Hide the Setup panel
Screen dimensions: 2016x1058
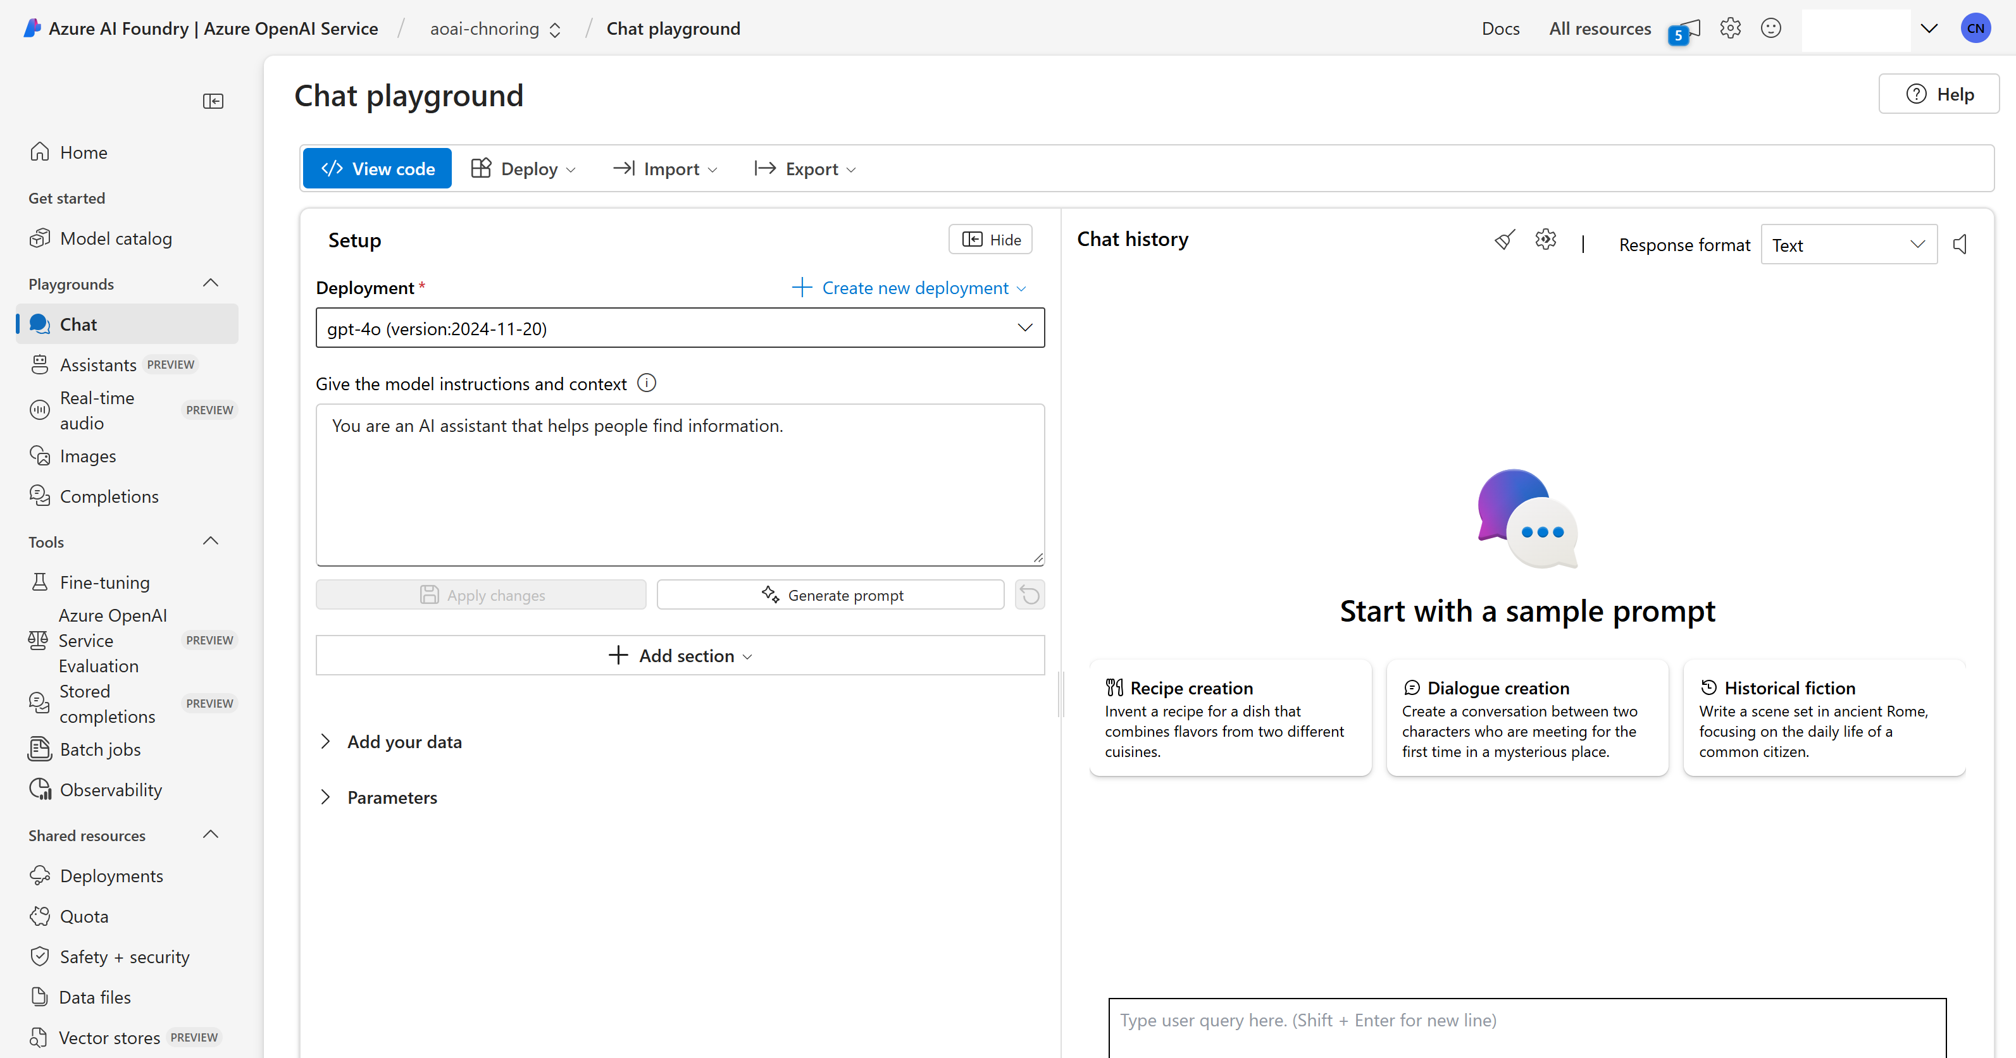tap(990, 239)
